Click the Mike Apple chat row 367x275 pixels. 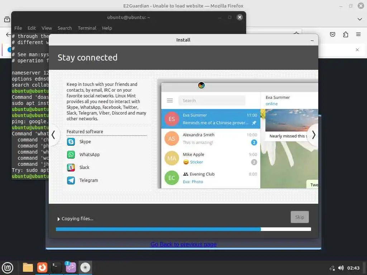pos(211,158)
